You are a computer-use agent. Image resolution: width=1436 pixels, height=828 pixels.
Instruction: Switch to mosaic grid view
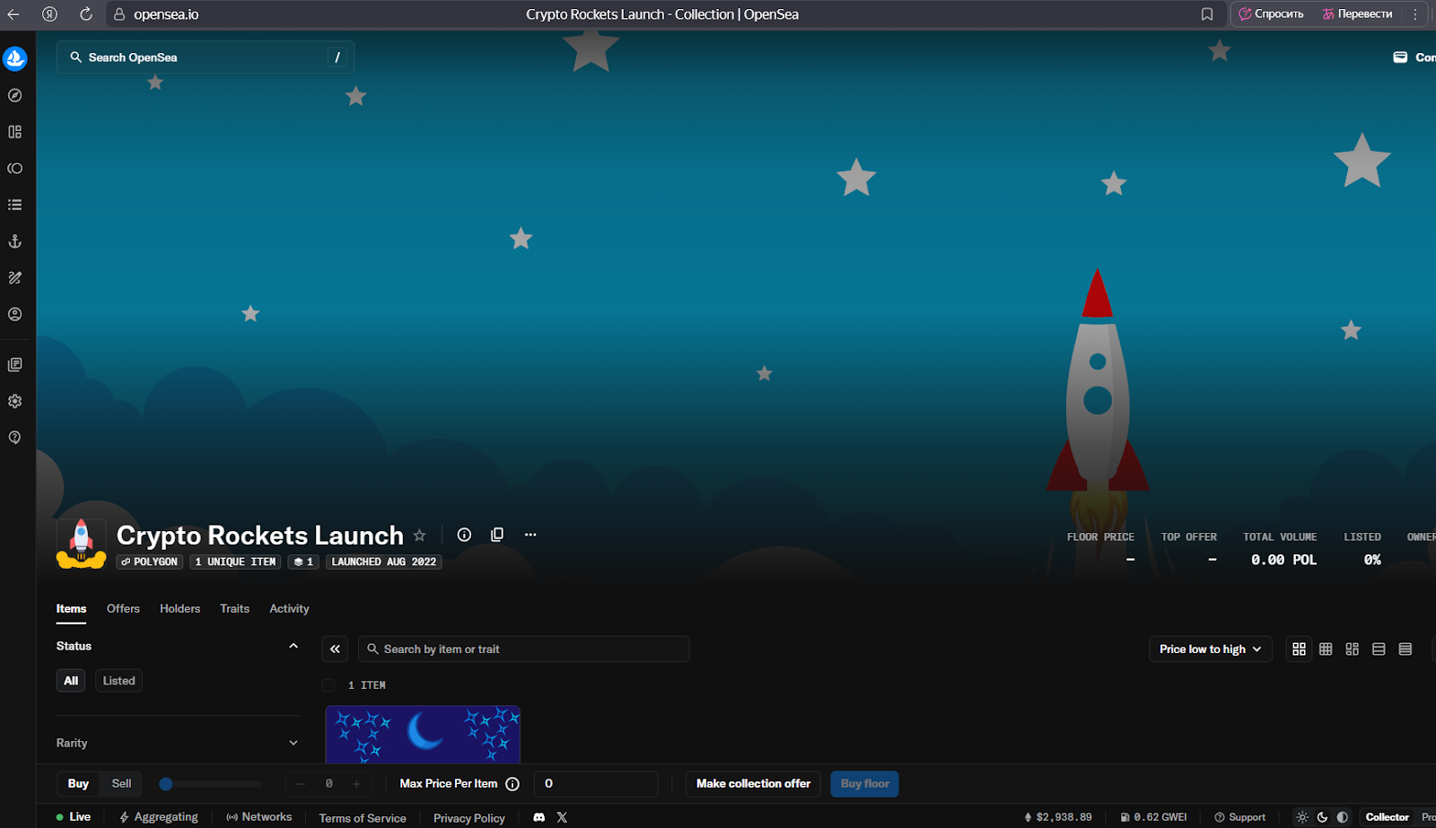(x=1353, y=649)
